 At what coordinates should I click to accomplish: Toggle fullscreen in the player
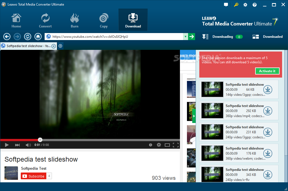[176, 145]
